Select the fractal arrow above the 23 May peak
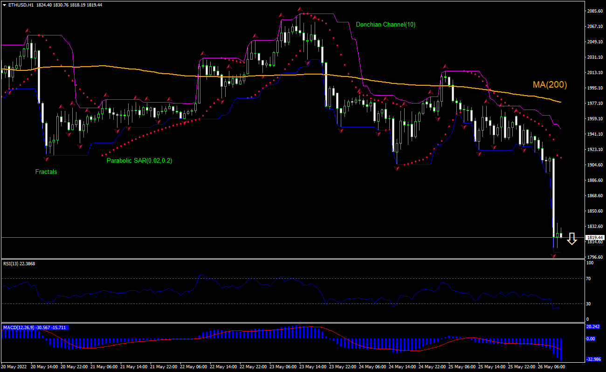Viewport: 606px width, 372px height. point(300,8)
